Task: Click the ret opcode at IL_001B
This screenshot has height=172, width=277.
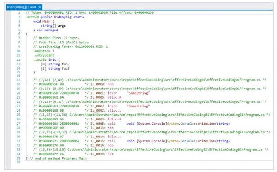Action: click(110, 154)
